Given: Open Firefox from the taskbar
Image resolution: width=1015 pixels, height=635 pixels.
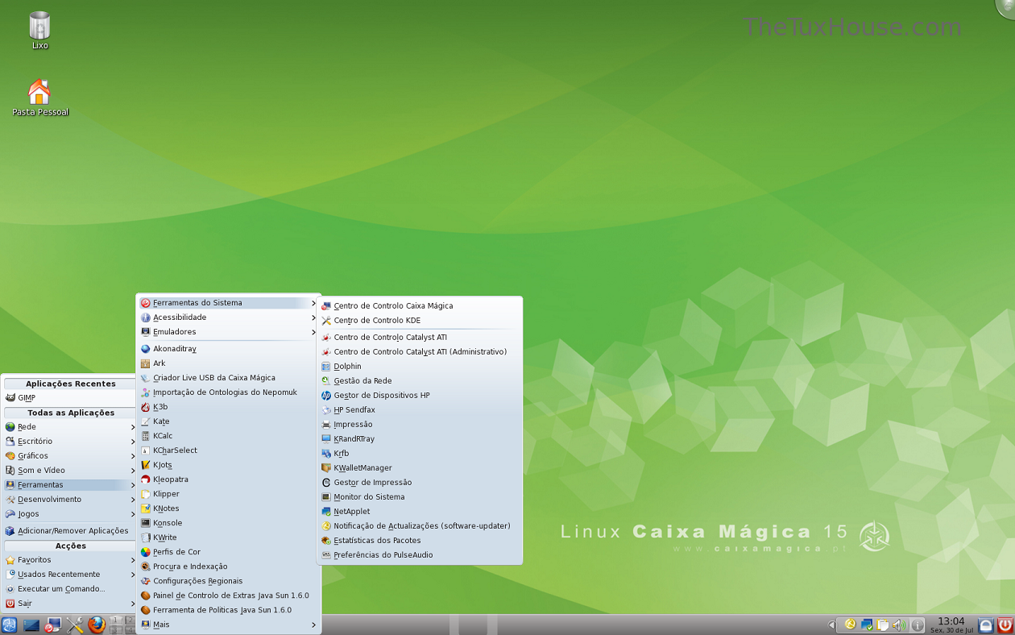Looking at the screenshot, I should point(97,625).
